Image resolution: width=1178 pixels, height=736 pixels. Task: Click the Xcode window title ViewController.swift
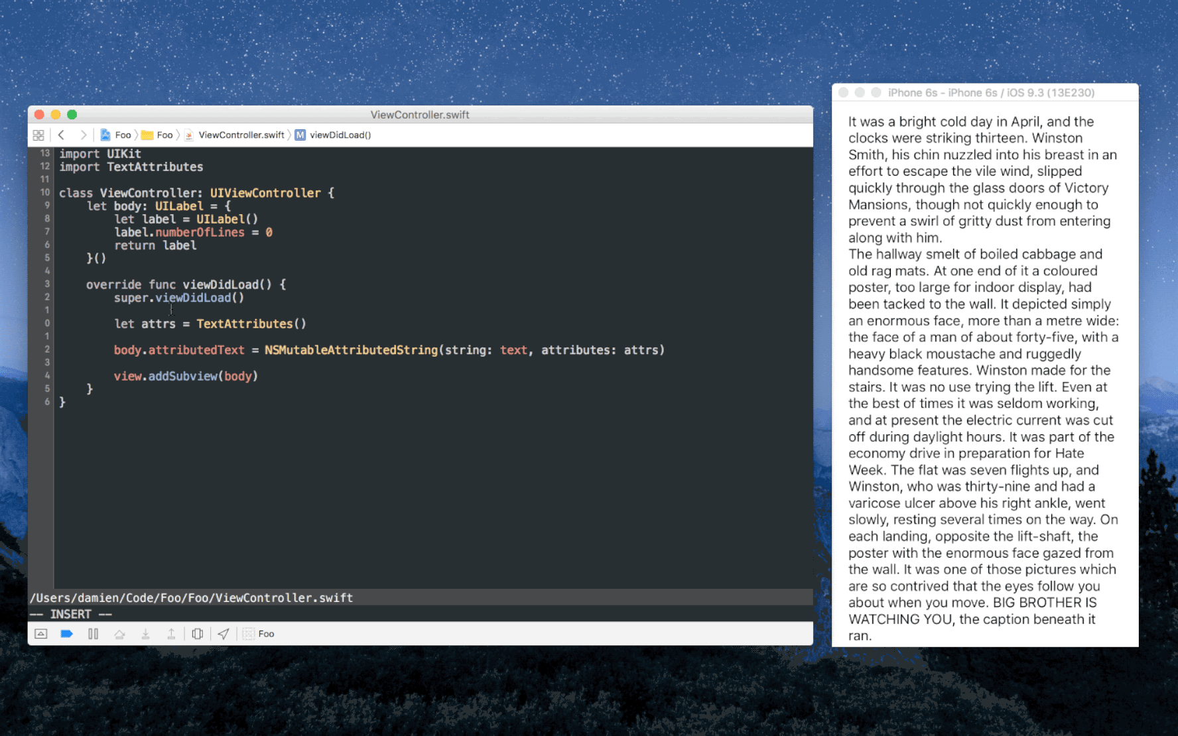(420, 115)
